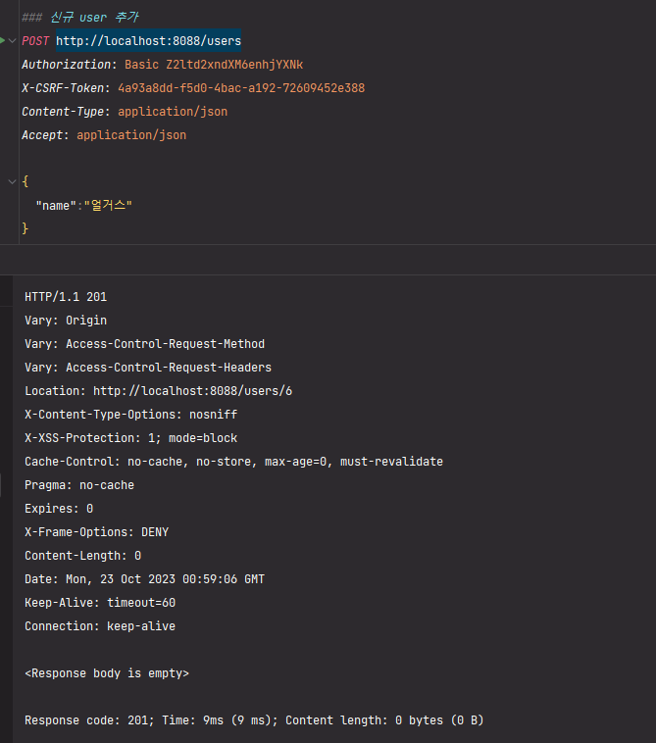
Task: Click the Expires: 0 line
Action: [59, 509]
